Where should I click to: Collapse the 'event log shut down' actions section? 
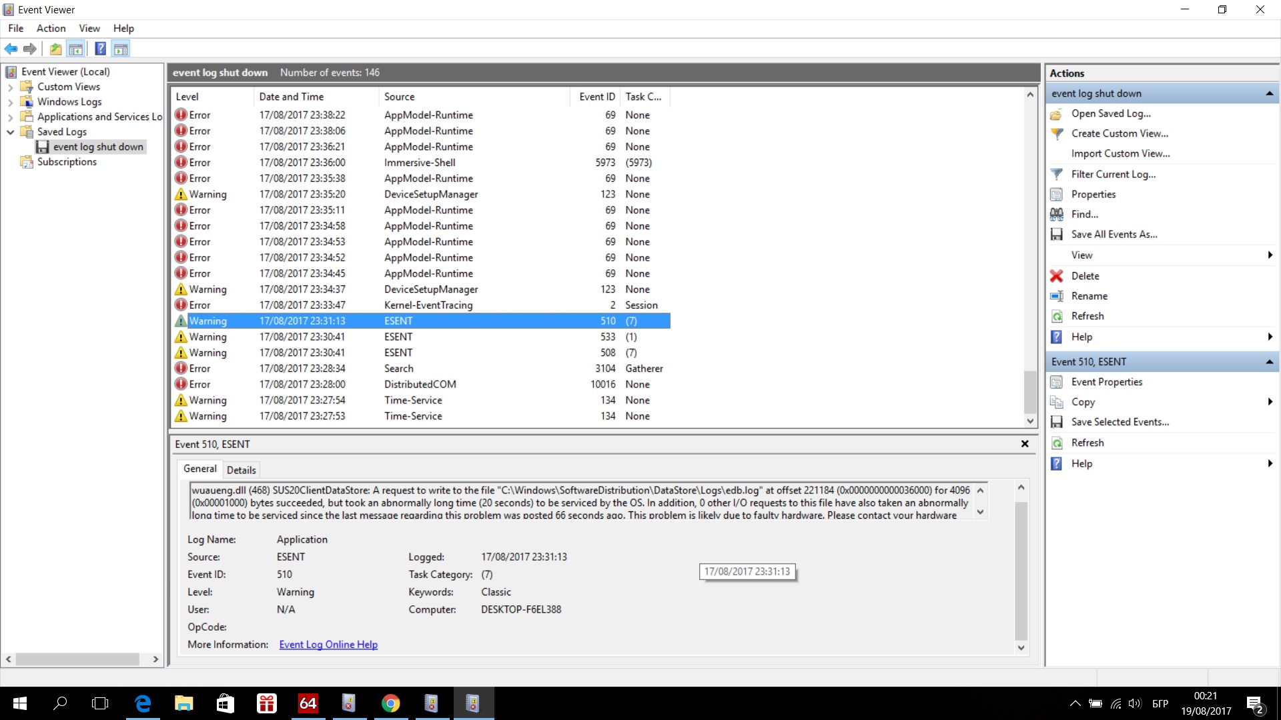click(1269, 93)
